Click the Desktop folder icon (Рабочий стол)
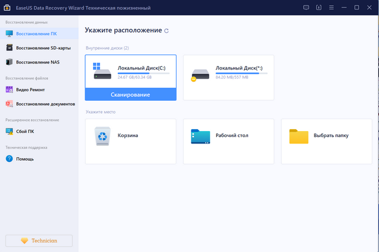This screenshot has width=379, height=252. tap(200, 136)
